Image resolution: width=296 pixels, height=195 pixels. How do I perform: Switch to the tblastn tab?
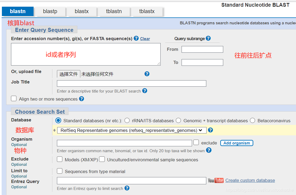(x=114, y=11)
